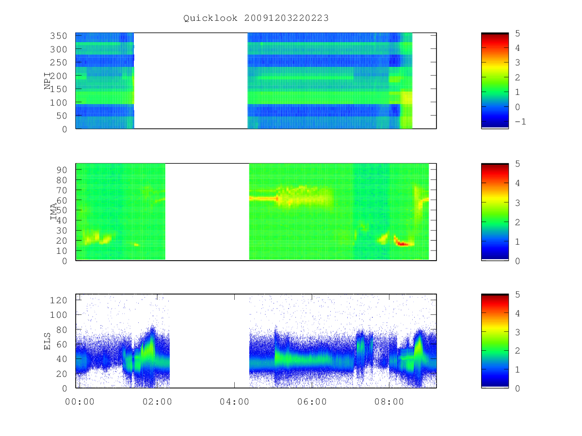The height and width of the screenshot is (436, 582).
Task: Click the NPI spectrogram data after 04:00
Action: [330, 81]
